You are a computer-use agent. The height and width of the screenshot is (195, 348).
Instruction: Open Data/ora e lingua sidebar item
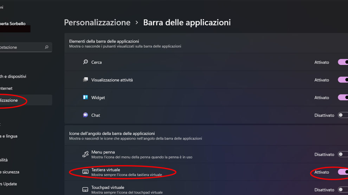tap(9, 136)
